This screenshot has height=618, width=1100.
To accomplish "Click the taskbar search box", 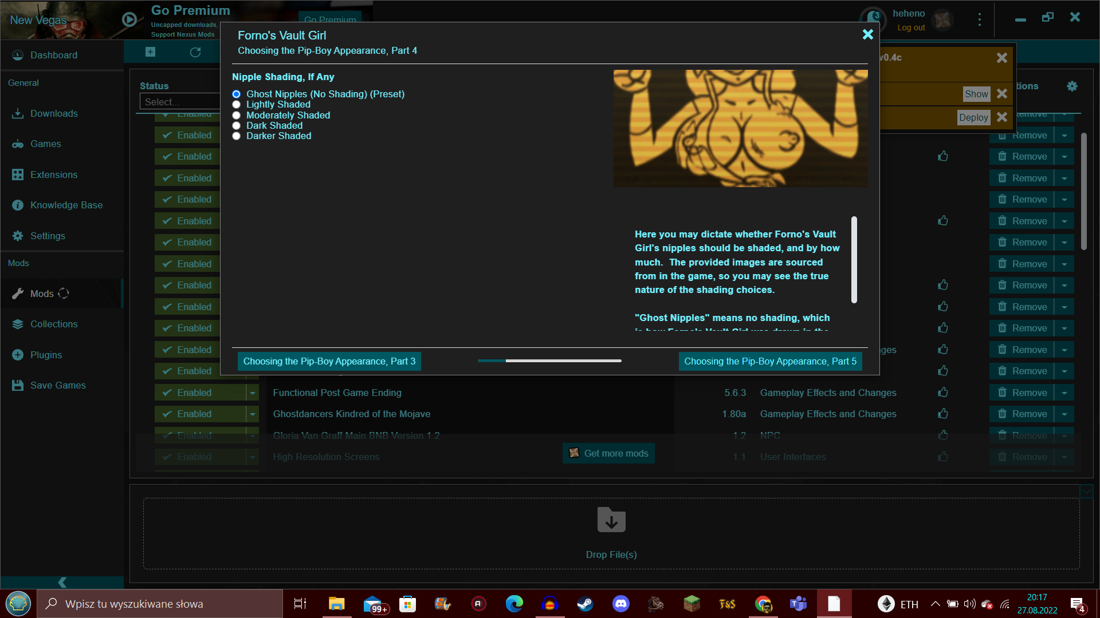I will [x=160, y=604].
